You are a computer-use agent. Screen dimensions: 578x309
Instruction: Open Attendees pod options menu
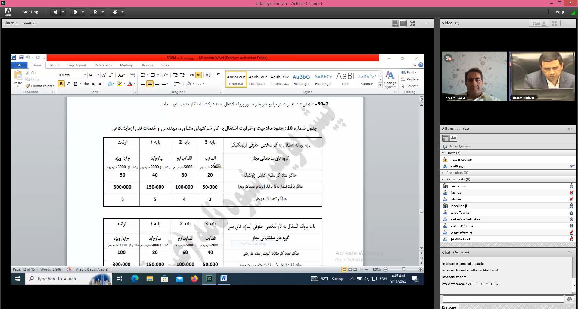(570, 129)
